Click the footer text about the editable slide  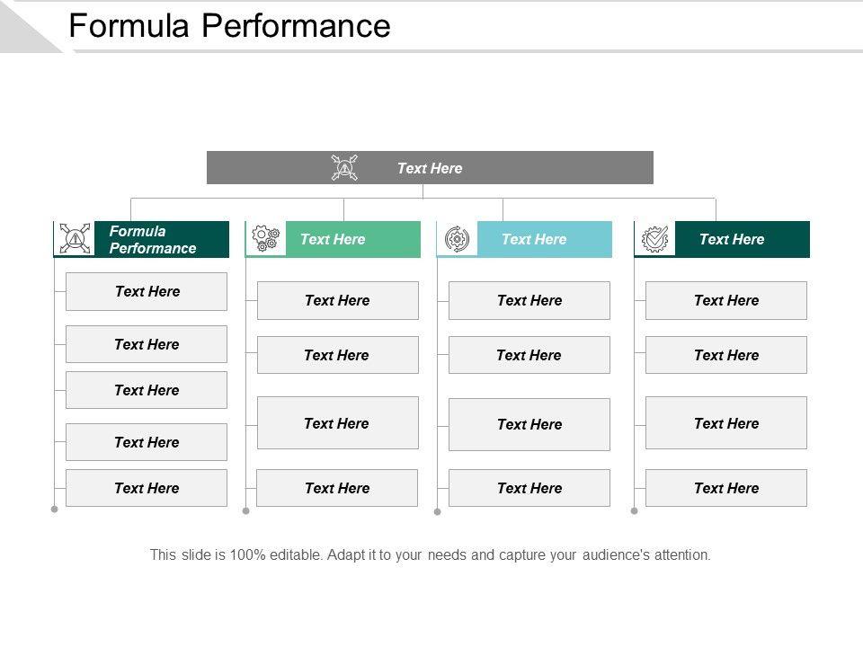tap(430, 555)
